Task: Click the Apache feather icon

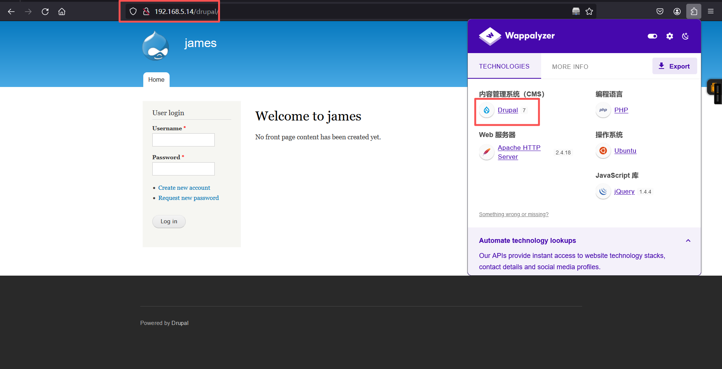Action: pos(487,152)
